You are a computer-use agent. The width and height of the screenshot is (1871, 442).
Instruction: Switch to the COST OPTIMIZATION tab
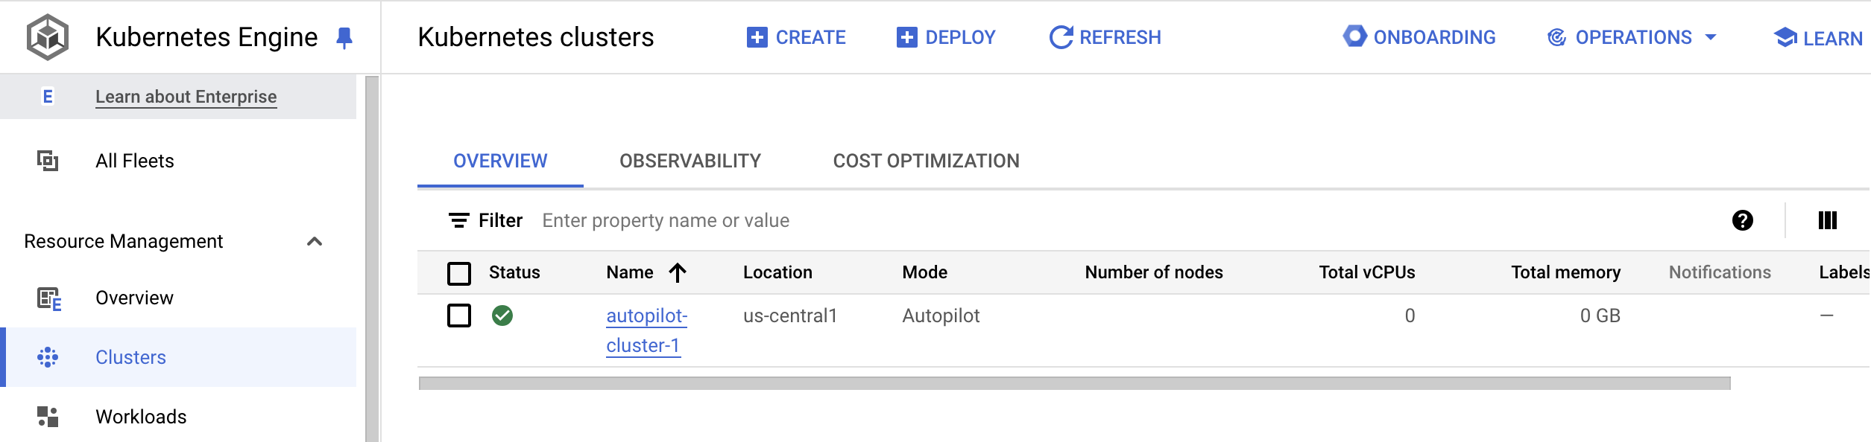[926, 161]
